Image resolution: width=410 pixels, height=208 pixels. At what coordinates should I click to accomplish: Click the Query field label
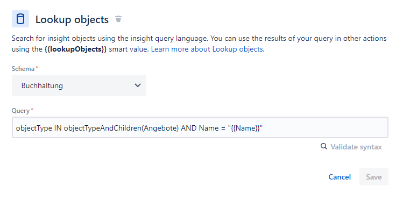click(x=20, y=111)
